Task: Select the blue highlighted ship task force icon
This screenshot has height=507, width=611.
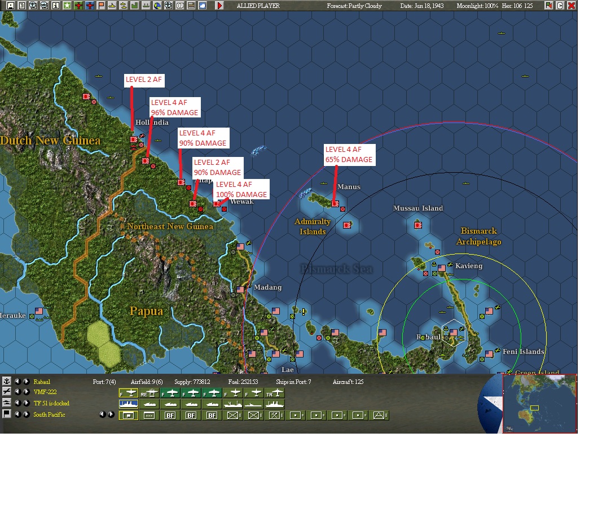Action: (129, 404)
